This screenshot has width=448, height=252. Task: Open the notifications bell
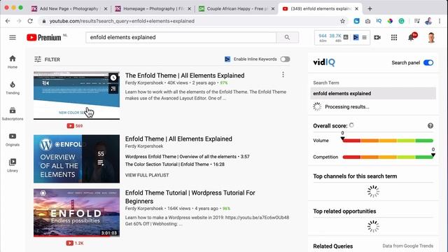pyautogui.click(x=412, y=37)
